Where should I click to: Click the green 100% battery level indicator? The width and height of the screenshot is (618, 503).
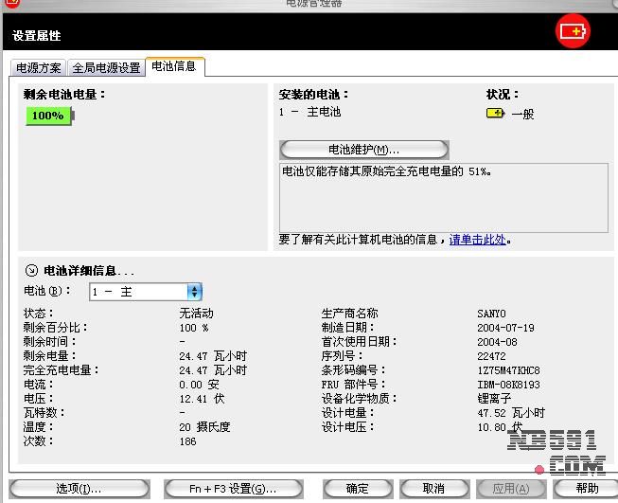coord(48,116)
